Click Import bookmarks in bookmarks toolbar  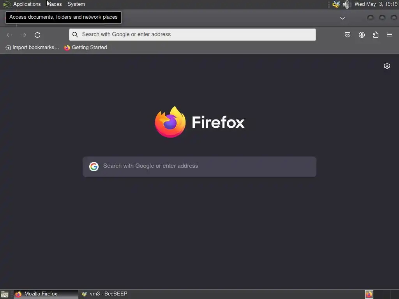pos(32,47)
